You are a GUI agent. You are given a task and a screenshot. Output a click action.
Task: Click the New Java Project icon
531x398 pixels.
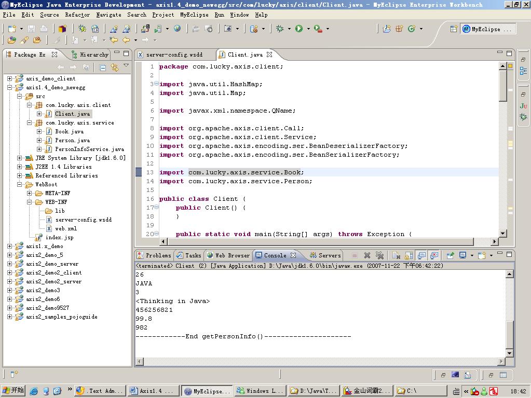387,29
